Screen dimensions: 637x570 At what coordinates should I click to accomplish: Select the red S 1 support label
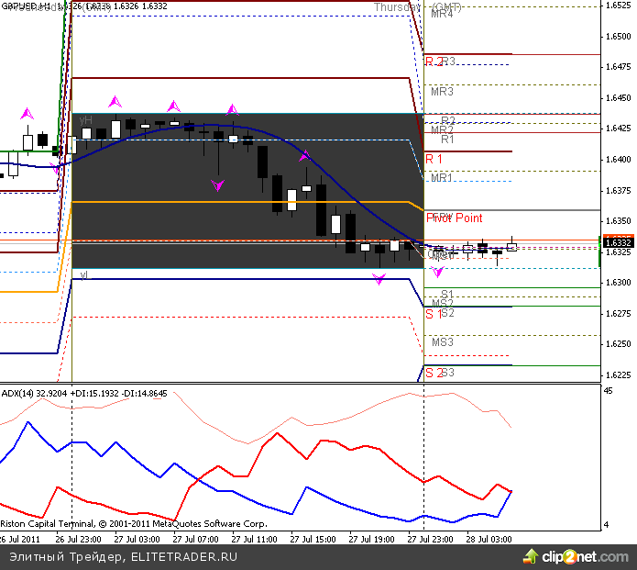pos(434,314)
